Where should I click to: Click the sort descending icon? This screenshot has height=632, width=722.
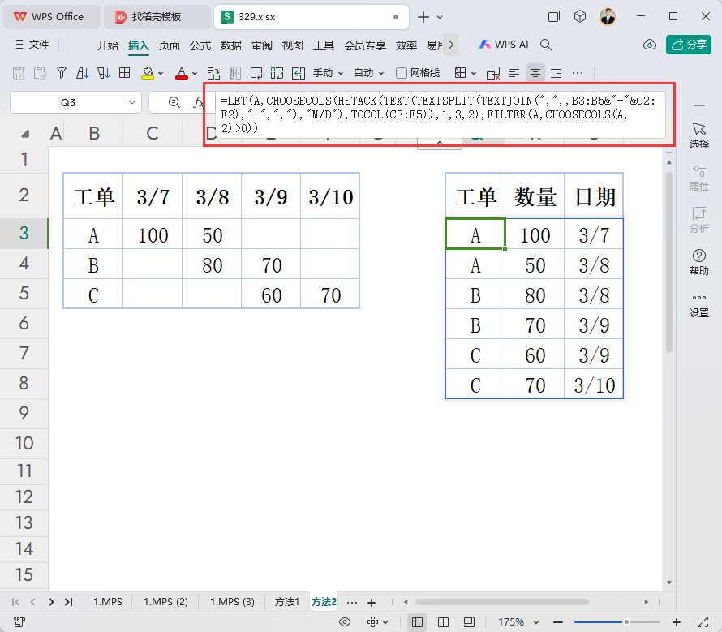tap(104, 73)
